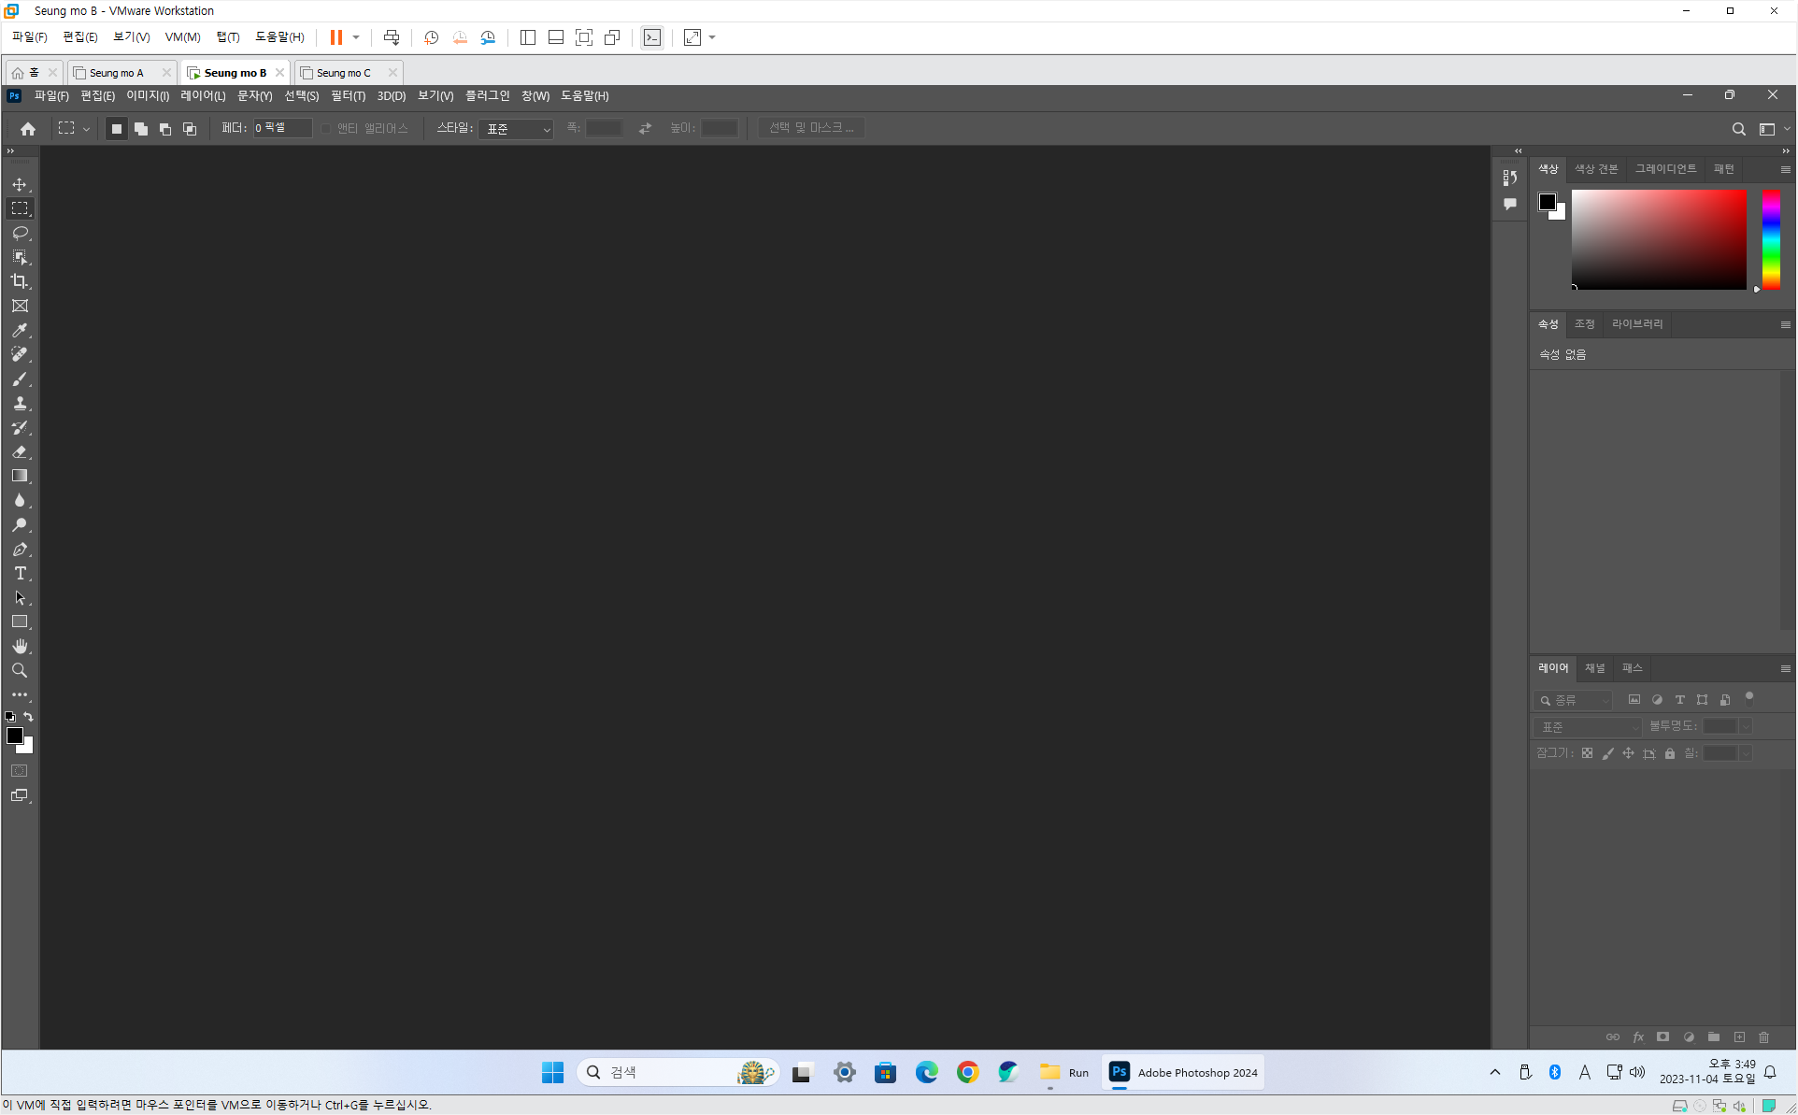Open the 필터(T) menu
Screen dimensions: 1798x1115
[x=348, y=96]
